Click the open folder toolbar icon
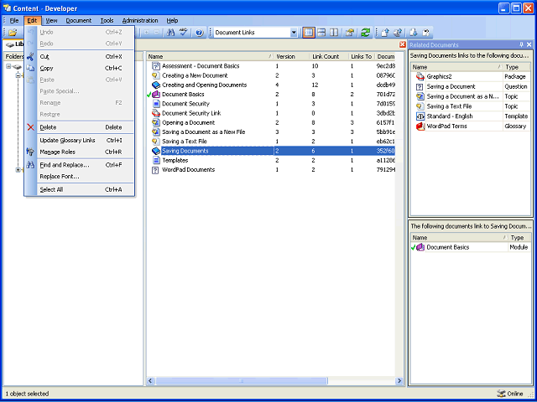The width and height of the screenshot is (537, 402). point(13,33)
